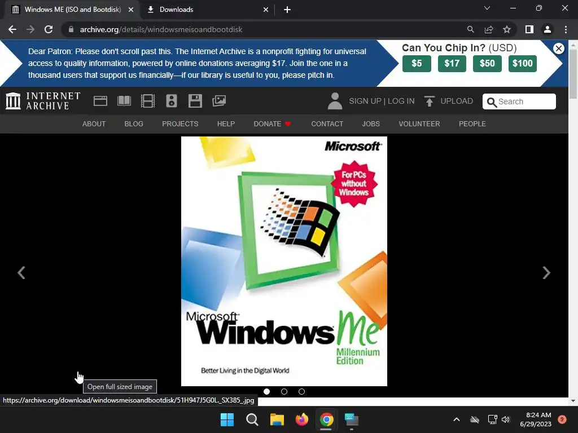Open the volume control in tray
578x433 pixels.
pyautogui.click(x=506, y=419)
